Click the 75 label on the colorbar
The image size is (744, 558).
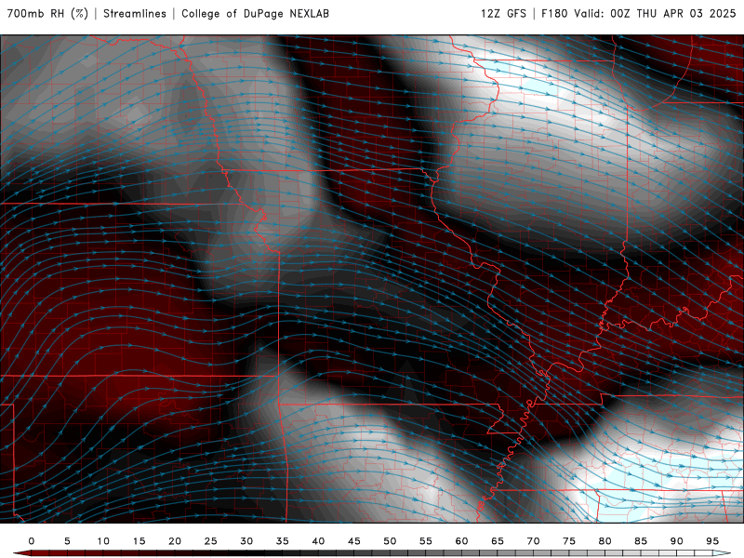569,541
